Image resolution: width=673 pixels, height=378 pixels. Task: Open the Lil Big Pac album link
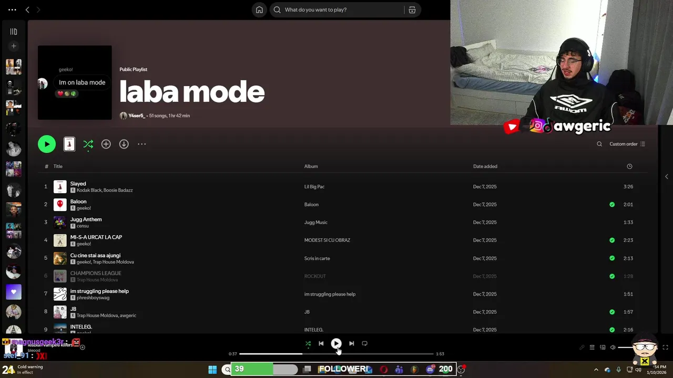pos(314,187)
